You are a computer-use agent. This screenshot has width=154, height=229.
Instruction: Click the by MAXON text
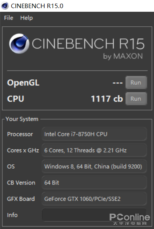(x=123, y=56)
